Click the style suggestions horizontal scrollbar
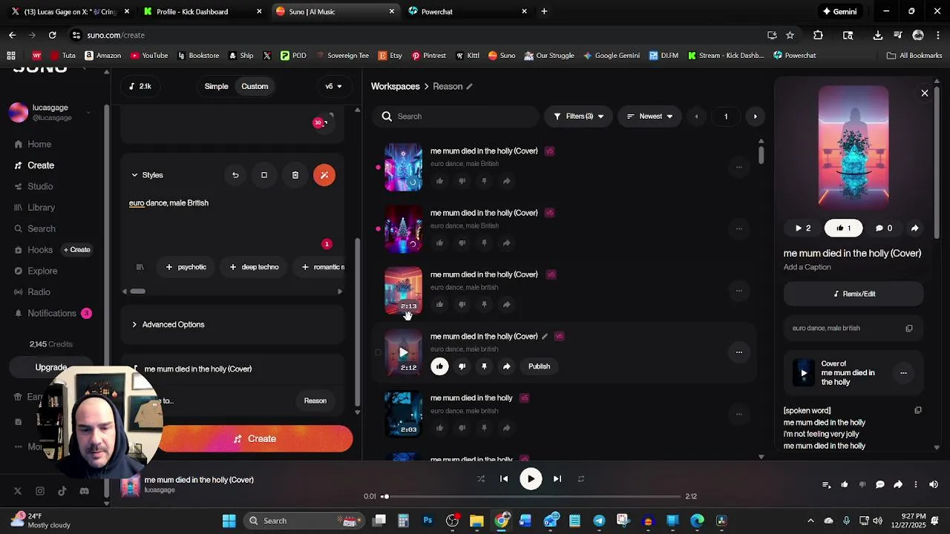 coord(138,291)
